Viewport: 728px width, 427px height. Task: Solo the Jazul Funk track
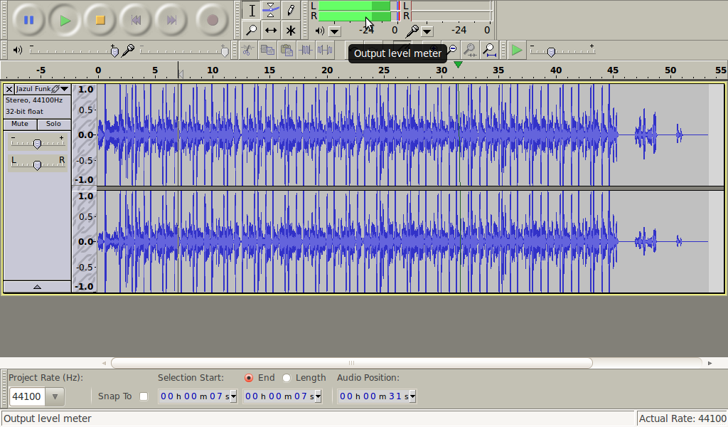[53, 124]
